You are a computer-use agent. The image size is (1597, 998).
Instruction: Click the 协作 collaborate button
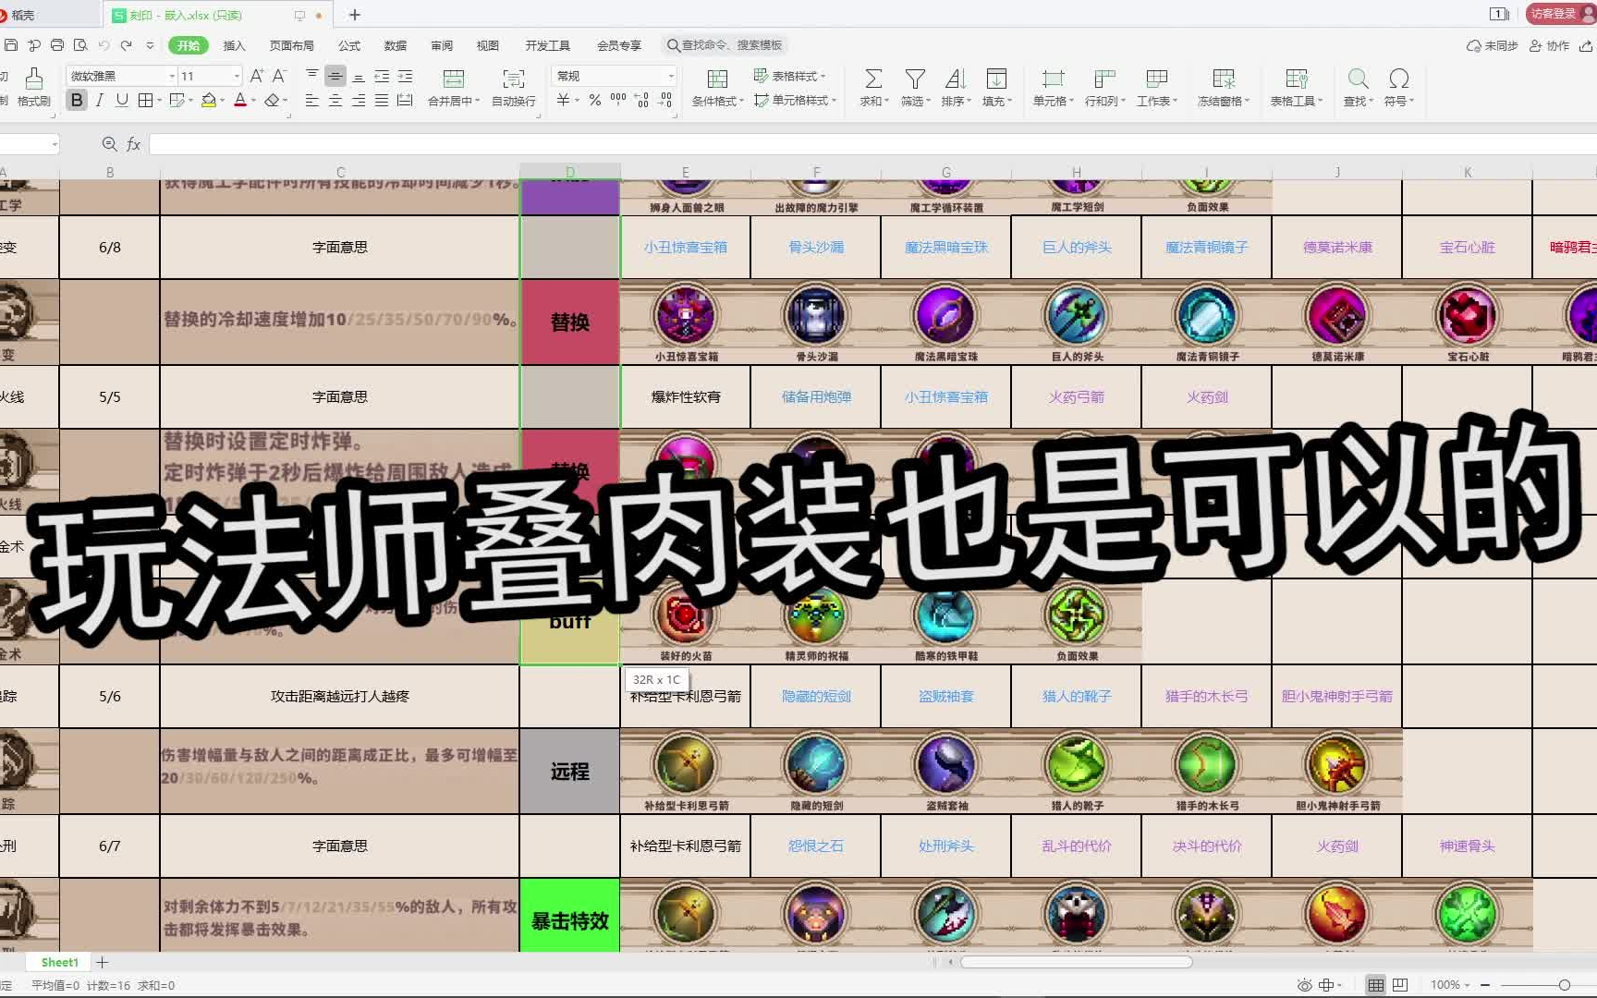1550,45
